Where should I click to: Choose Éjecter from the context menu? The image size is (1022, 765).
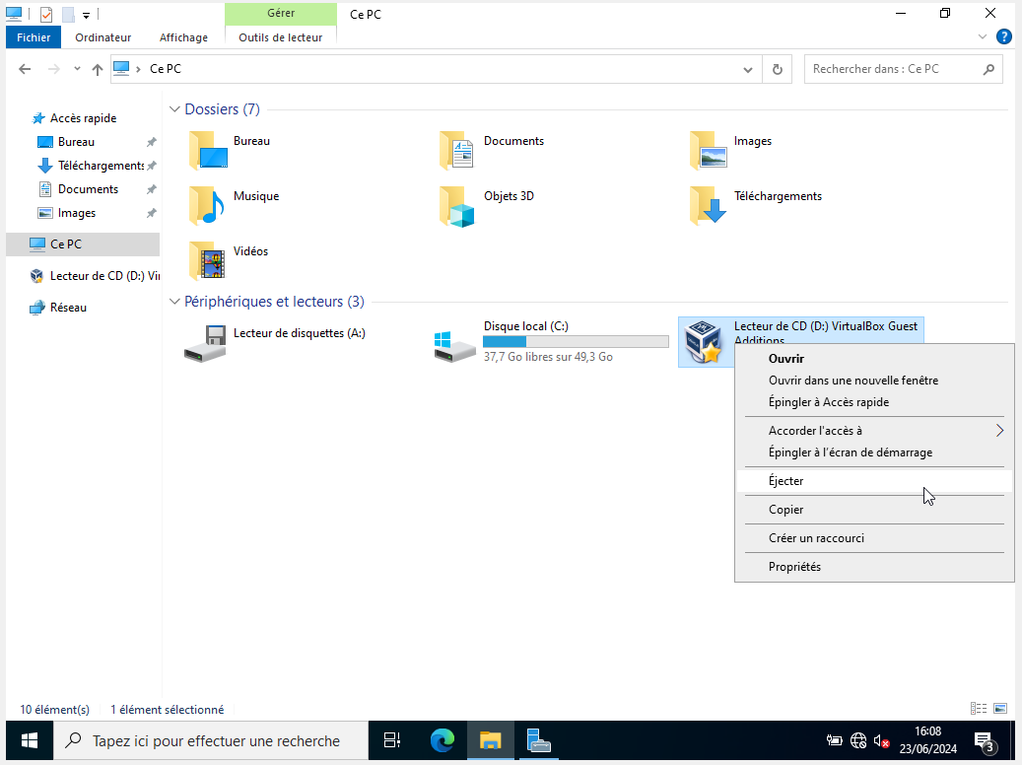pos(785,481)
